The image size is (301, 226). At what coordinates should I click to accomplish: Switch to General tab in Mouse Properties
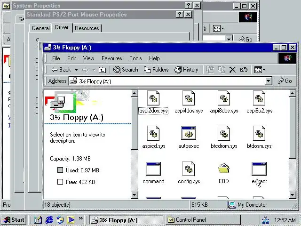(x=41, y=28)
